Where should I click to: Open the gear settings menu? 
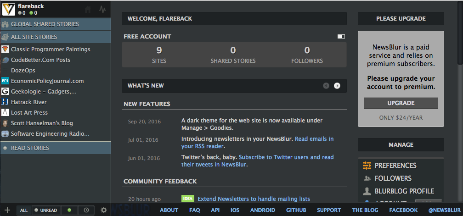104,210
